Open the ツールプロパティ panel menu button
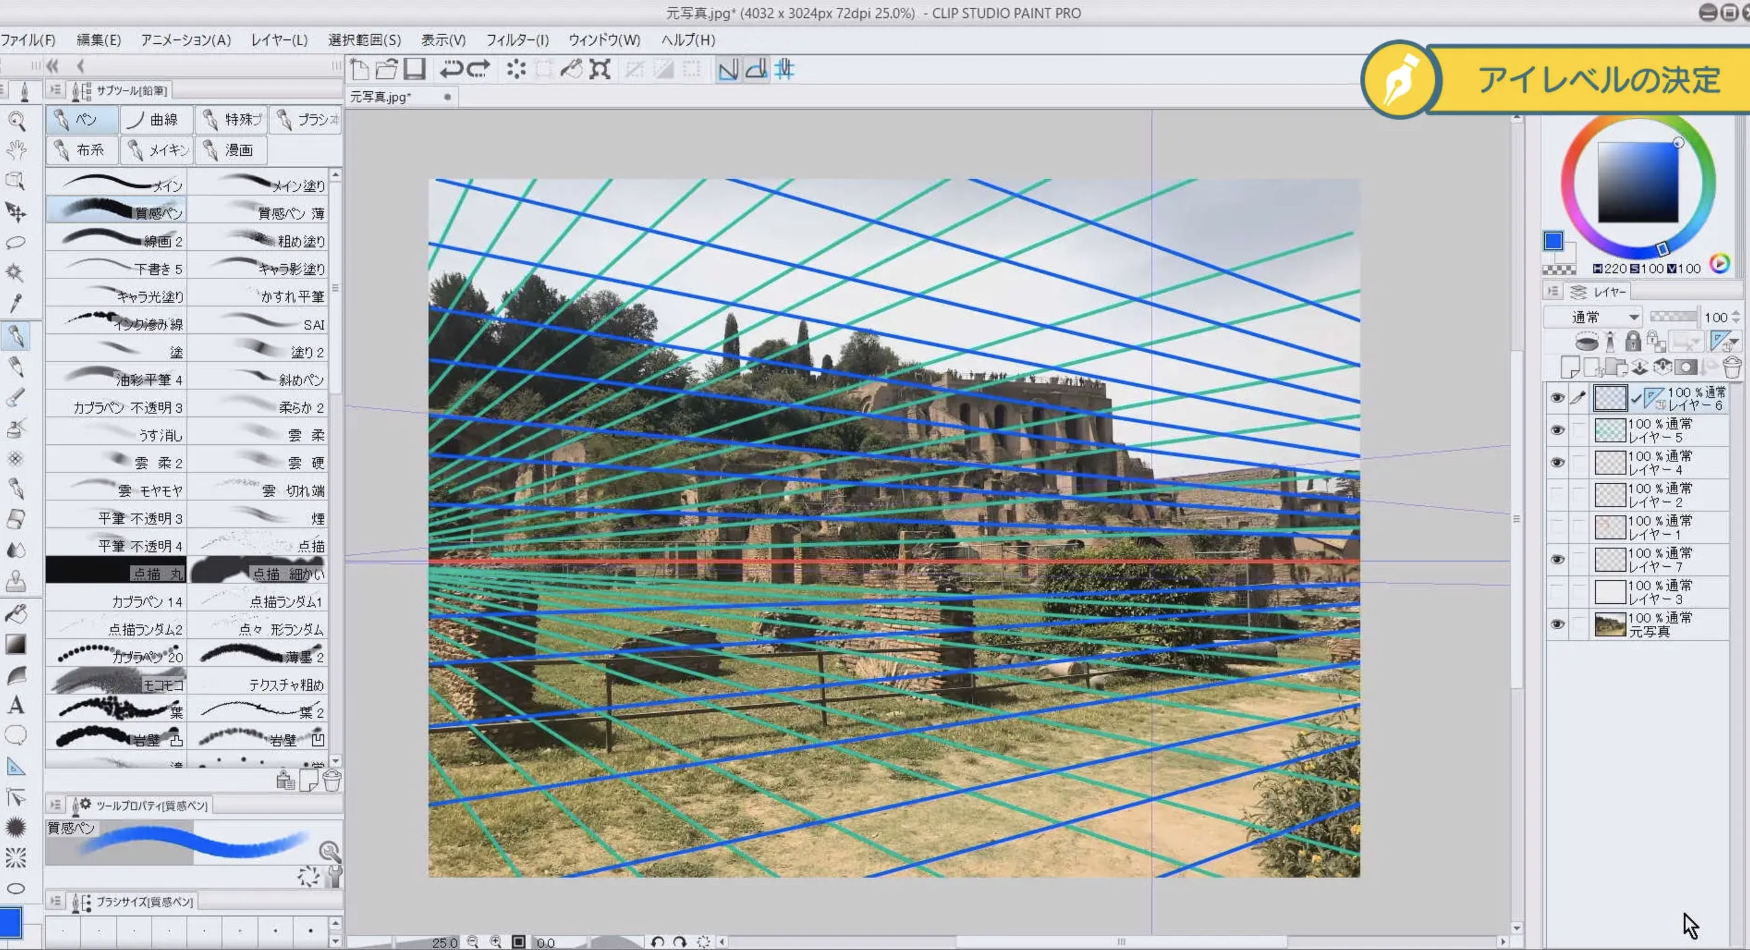Screen dimensions: 1750x950 (x=55, y=805)
